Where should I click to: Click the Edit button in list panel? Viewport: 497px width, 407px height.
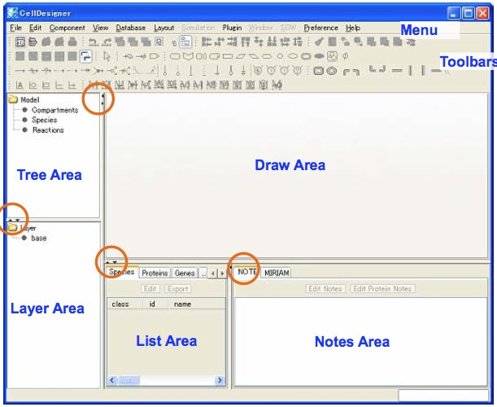[150, 289]
